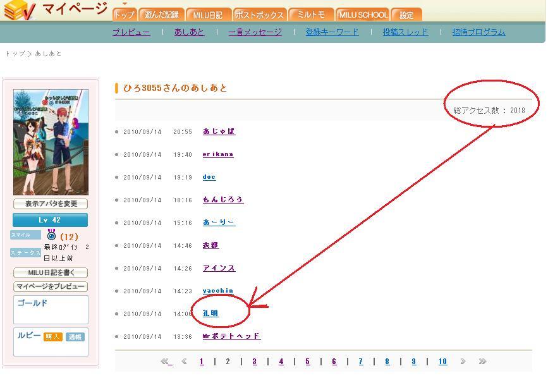
Task: Open the 設定 settings tab
Action: point(406,15)
